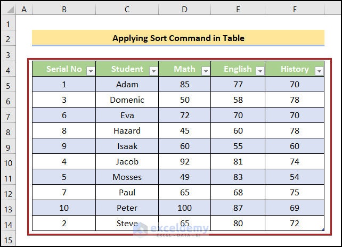The height and width of the screenshot is (247, 342).
Task: Open the English column filter dropdown
Action: (260, 71)
